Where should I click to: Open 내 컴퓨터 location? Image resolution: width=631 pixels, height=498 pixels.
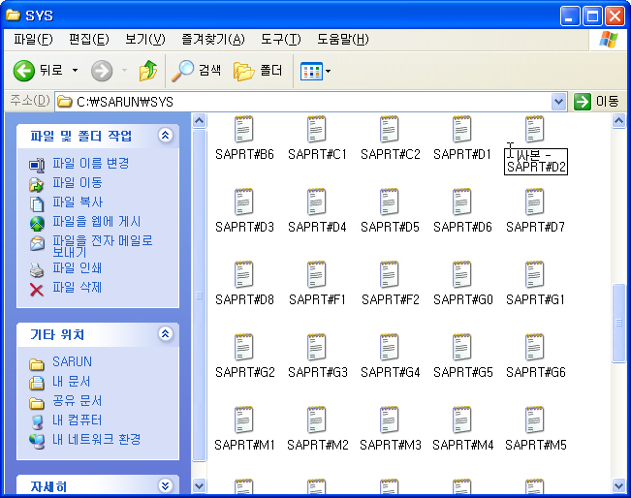click(x=78, y=420)
